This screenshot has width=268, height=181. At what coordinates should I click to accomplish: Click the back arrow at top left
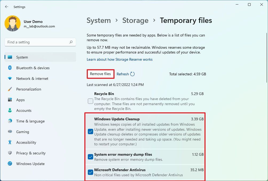pyautogui.click(x=6, y=7)
